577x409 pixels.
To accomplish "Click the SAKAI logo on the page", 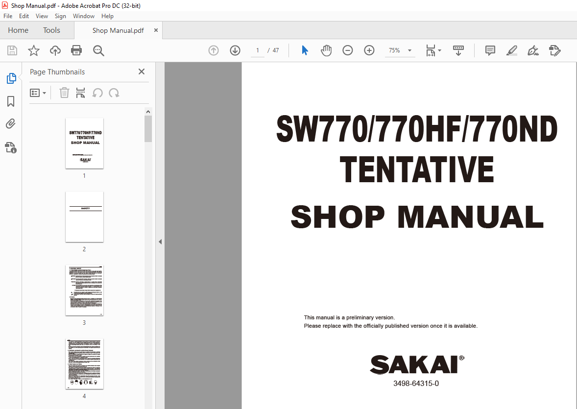I will pos(417,364).
